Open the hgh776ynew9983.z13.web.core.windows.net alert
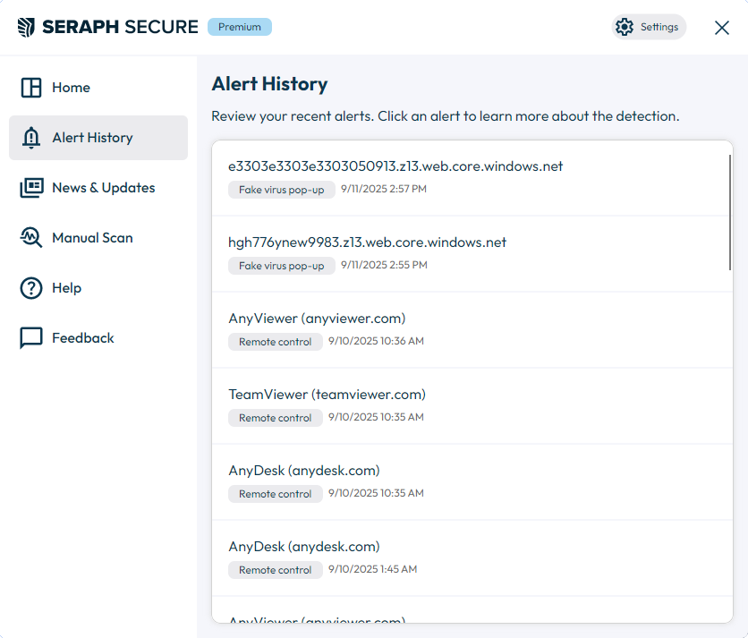This screenshot has width=748, height=638. tap(472, 254)
